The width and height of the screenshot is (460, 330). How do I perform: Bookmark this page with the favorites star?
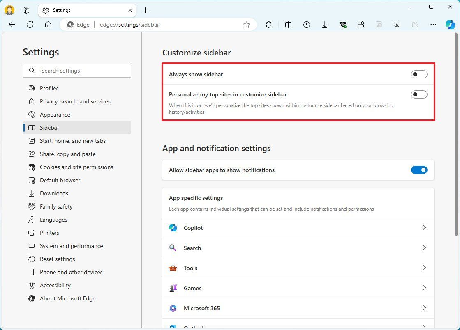(x=246, y=25)
